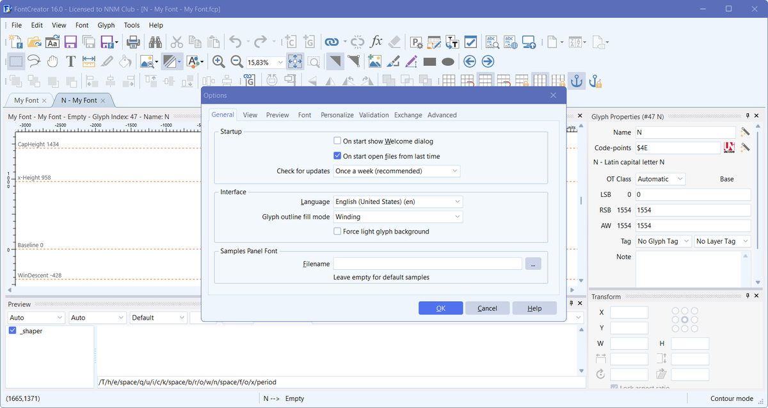768x408 pixels.
Task: Click the Cancel button
Action: tap(488, 308)
